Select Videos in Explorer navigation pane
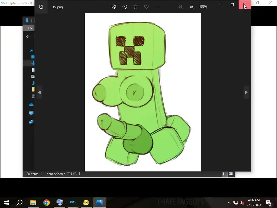 33,96
